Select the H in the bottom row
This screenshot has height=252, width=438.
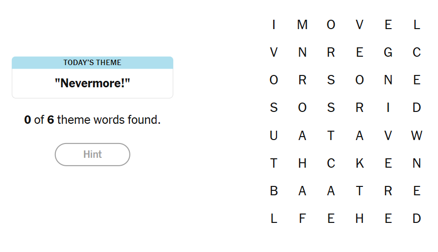(x=359, y=218)
